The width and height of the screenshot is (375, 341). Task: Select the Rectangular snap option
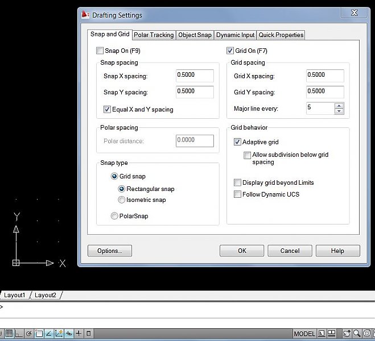[x=122, y=189]
